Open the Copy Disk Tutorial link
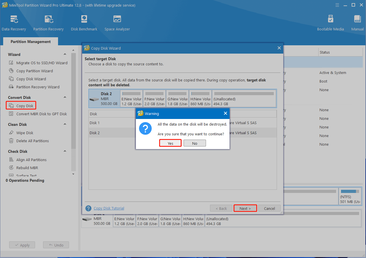 [109, 208]
